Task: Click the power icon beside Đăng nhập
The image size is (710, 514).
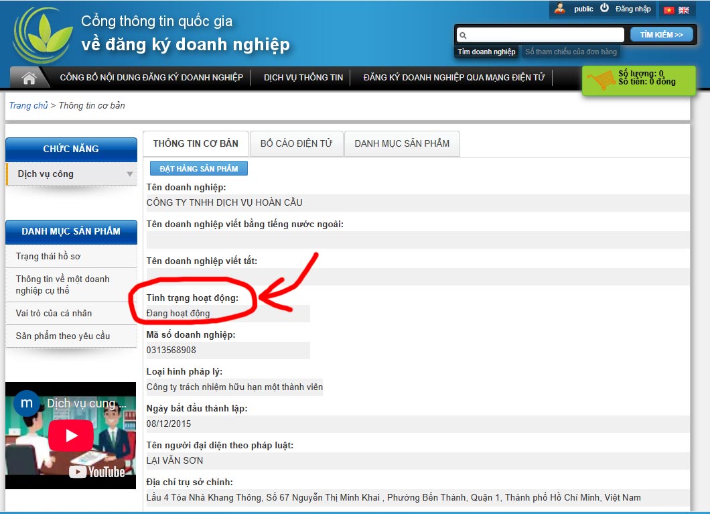Action: (x=604, y=8)
